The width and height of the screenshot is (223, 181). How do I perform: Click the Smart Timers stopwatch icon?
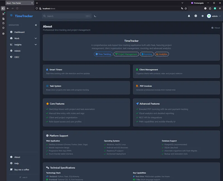pyautogui.click(x=47, y=70)
